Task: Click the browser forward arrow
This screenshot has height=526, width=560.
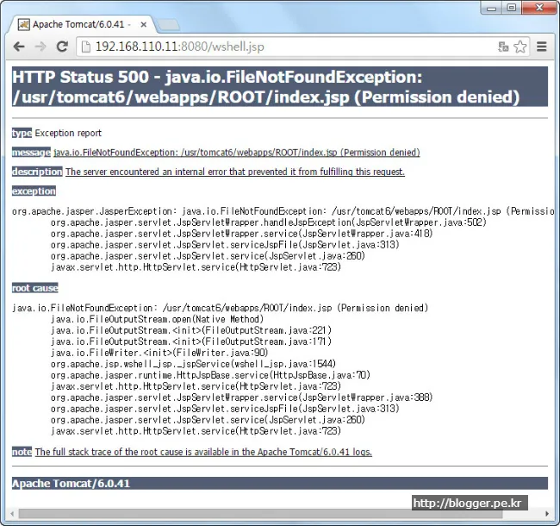Action: [x=40, y=47]
